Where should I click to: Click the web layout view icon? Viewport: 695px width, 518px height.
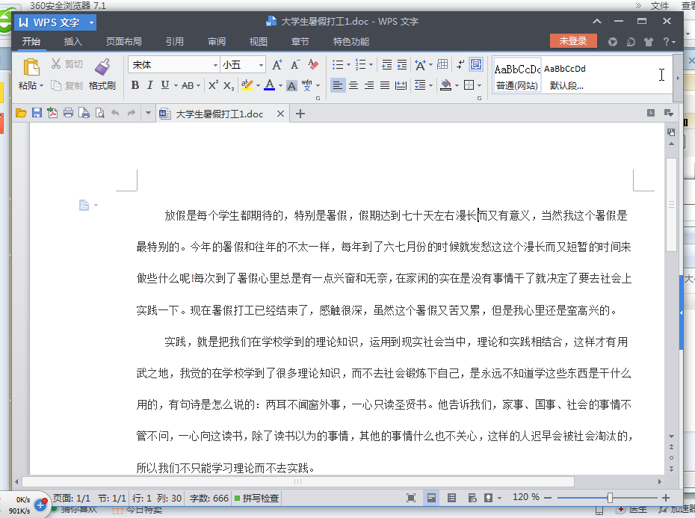[x=472, y=498]
